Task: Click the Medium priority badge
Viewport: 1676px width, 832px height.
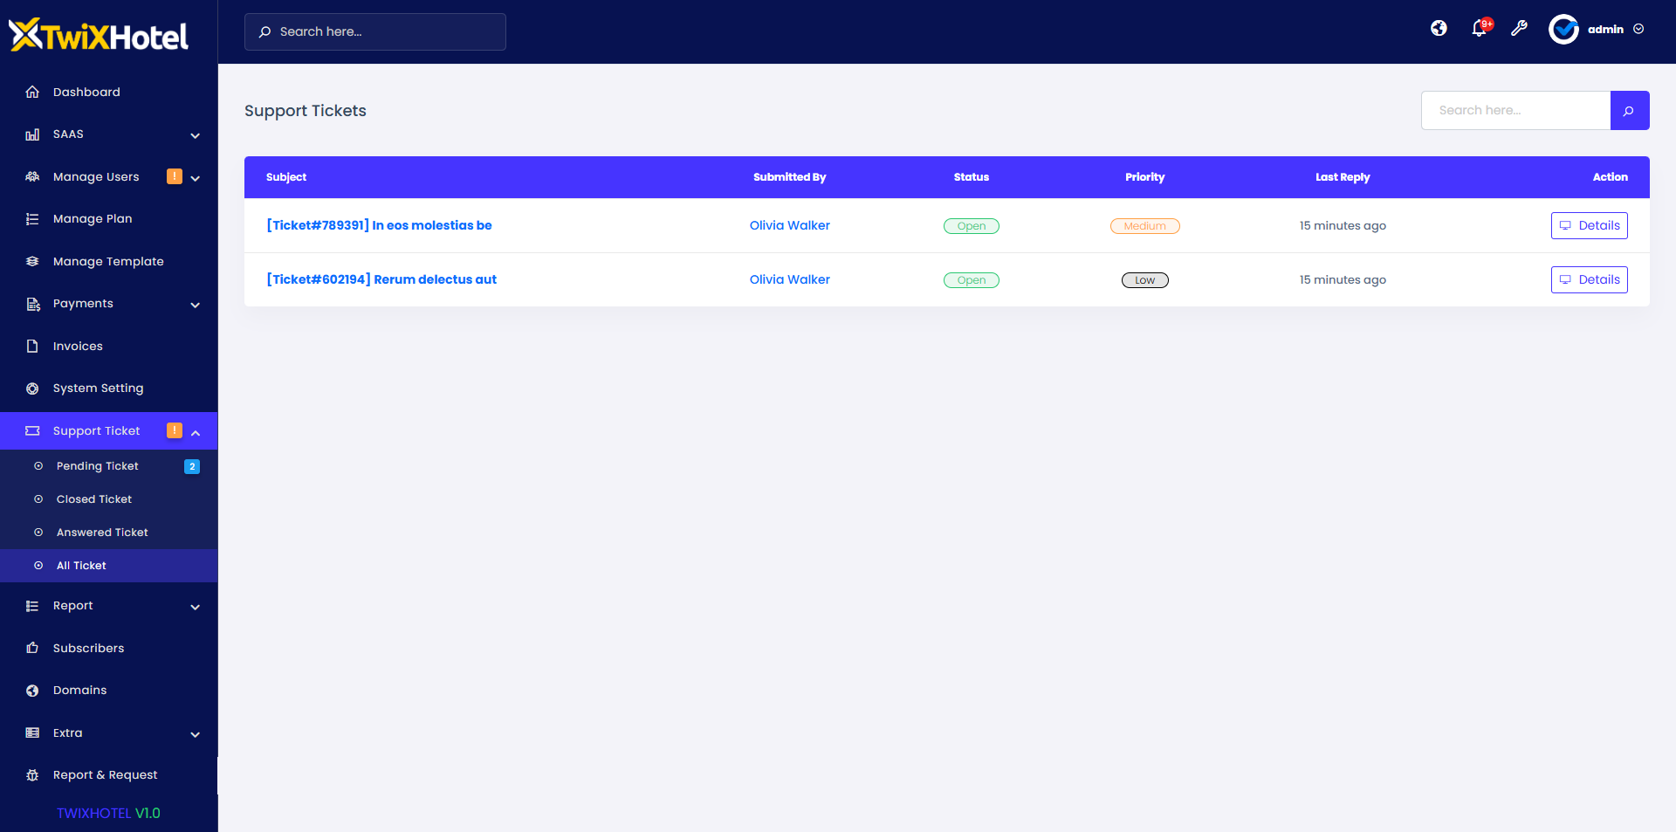Action: (x=1144, y=225)
